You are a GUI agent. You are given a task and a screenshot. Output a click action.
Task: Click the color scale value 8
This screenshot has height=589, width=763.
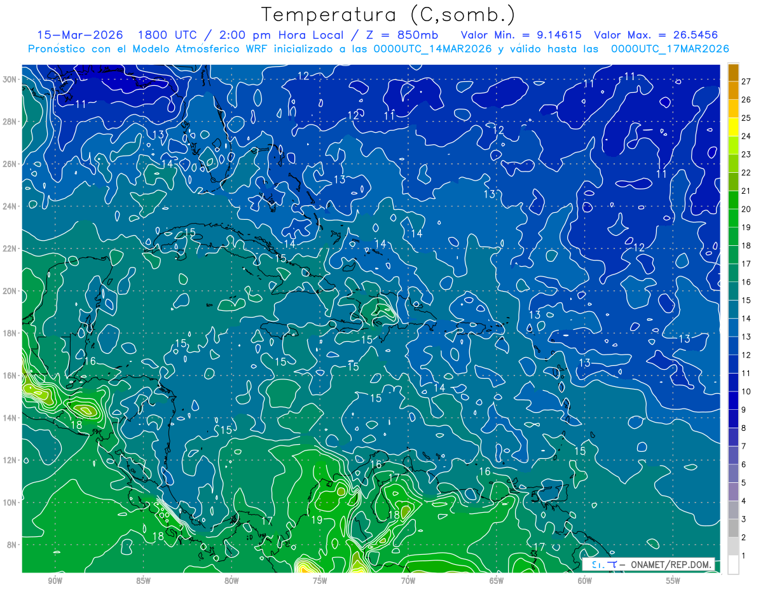[x=744, y=428]
